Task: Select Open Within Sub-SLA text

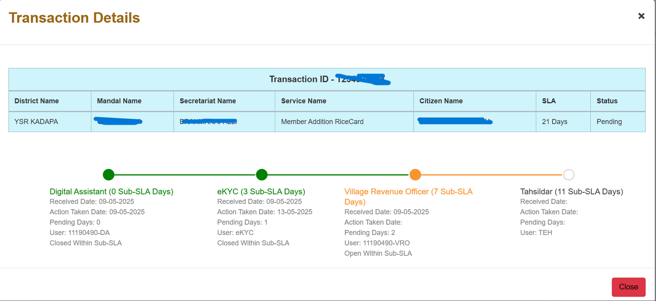Action: pos(378,253)
